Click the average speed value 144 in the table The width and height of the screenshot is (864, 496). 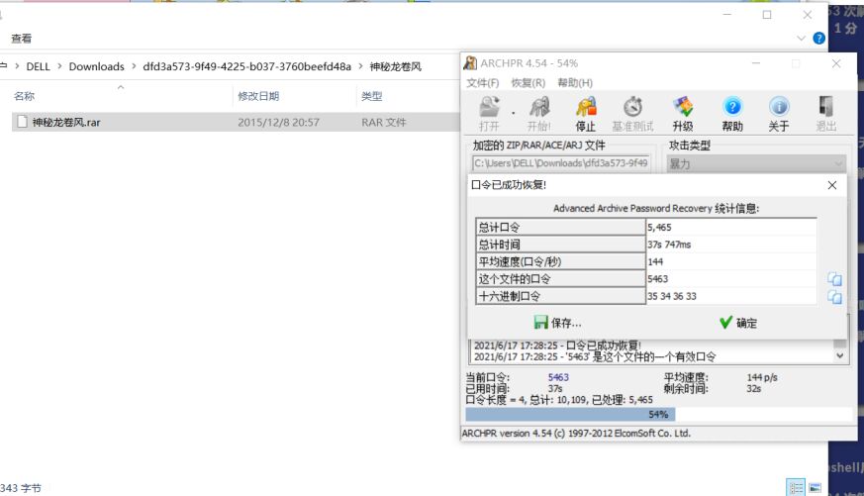[655, 261]
